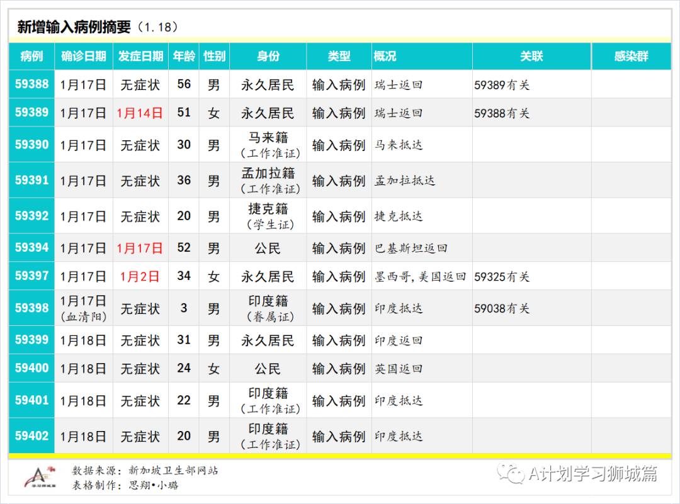The image size is (680, 504).
Task: Select the 病例 column header
Action: click(x=31, y=56)
